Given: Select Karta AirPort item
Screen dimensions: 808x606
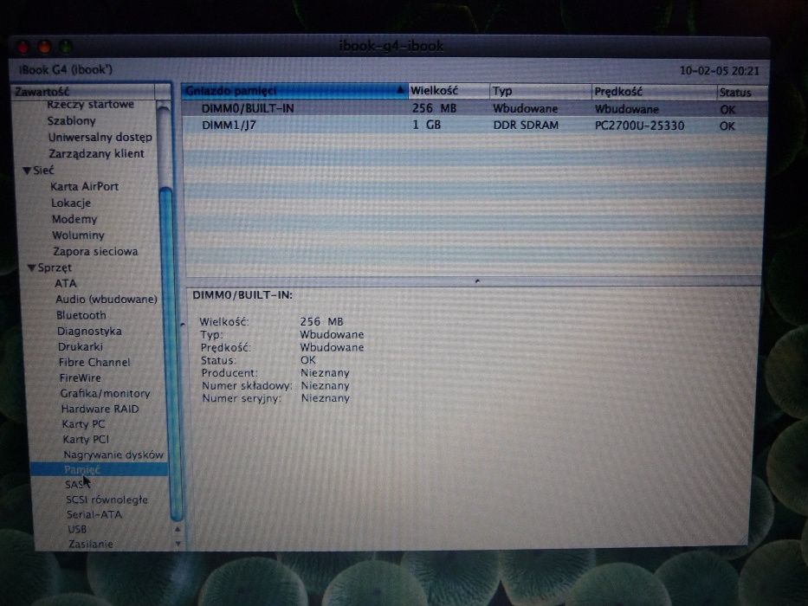Looking at the screenshot, I should point(85,186).
